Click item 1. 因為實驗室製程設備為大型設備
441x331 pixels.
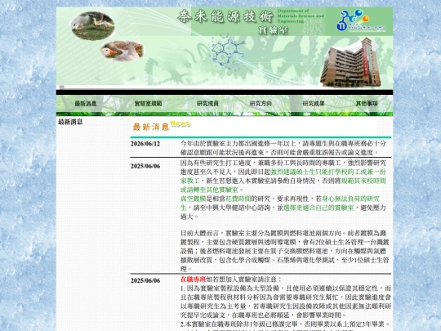tap(286, 302)
